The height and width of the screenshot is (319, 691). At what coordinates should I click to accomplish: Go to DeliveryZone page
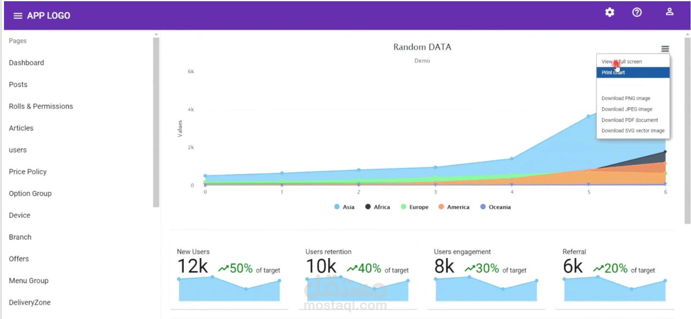(30, 302)
